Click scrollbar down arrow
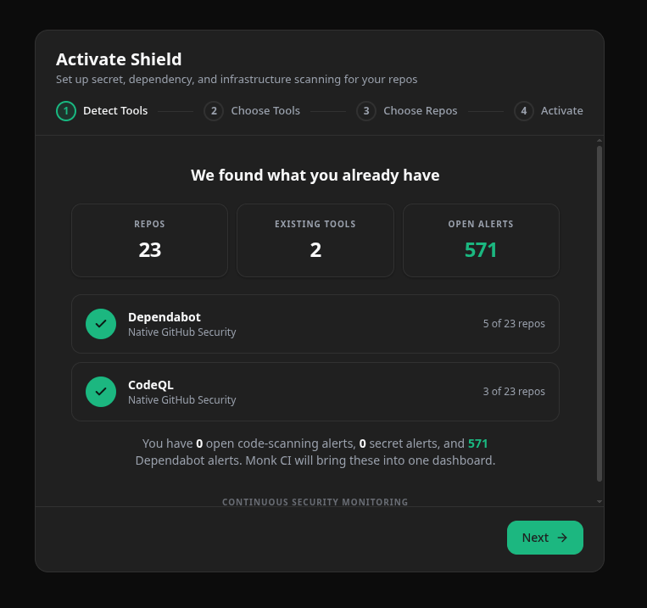Screen dimensions: 647x608 click(x=600, y=501)
